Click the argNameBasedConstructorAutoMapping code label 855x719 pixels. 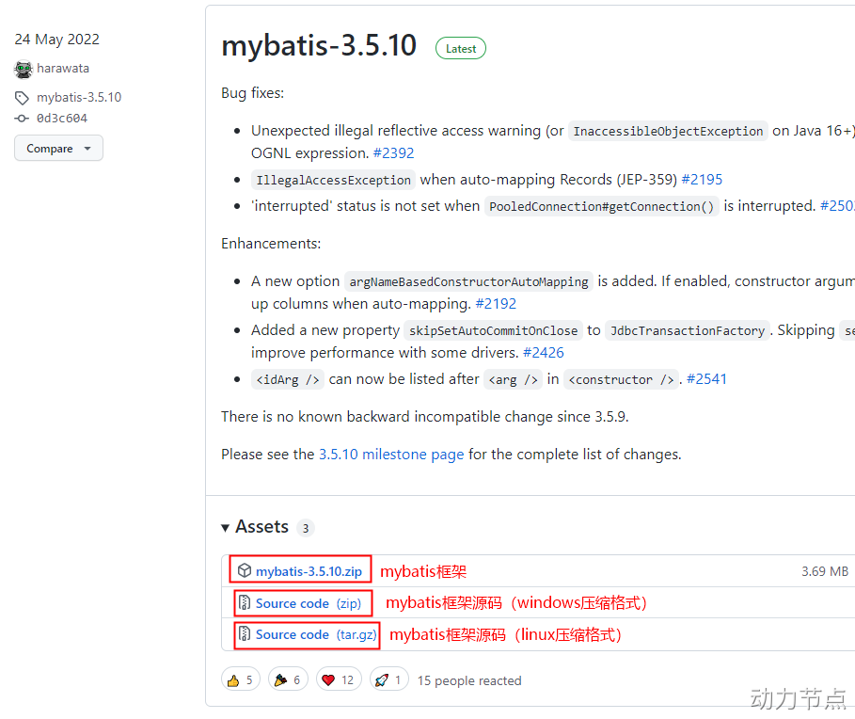point(468,282)
